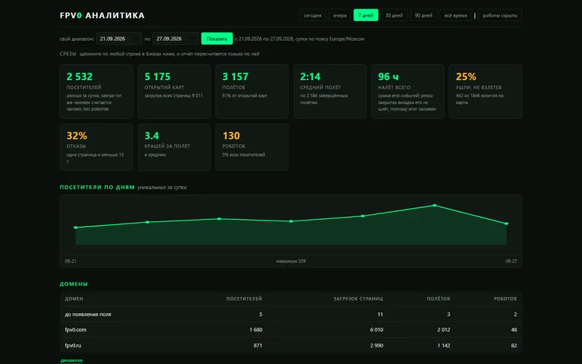The width and height of the screenshot is (582, 364).
Task: Click the start date 21.09.2026 field
Action: (119, 39)
